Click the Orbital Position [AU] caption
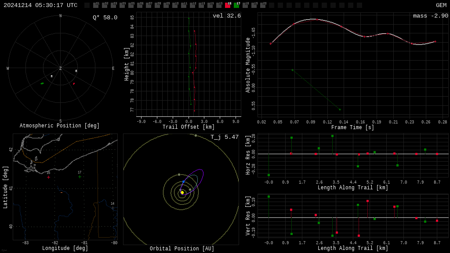Screen dimensions: 450x253 coord(182,249)
